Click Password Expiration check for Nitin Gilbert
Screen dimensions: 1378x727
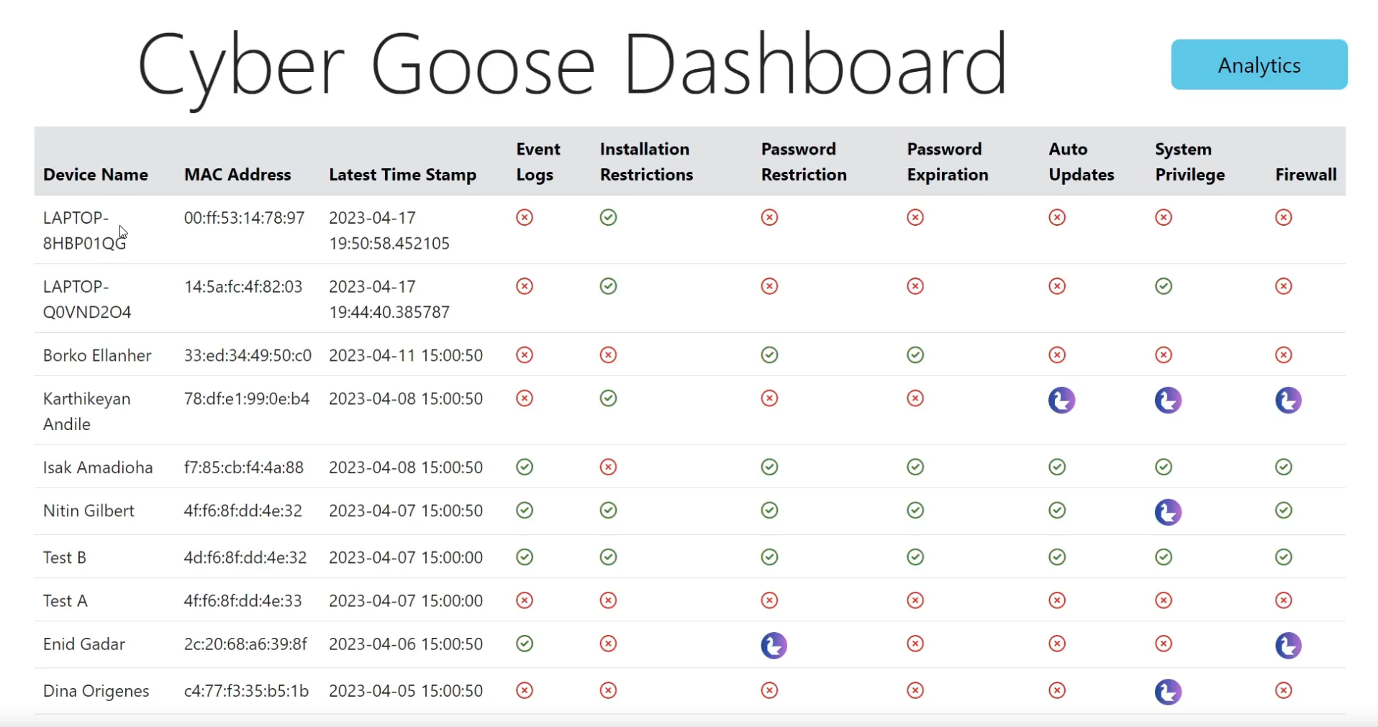915,511
